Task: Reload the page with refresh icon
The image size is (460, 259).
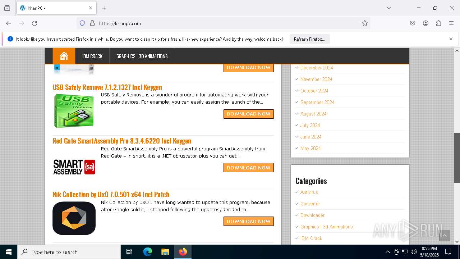Action: [34, 23]
